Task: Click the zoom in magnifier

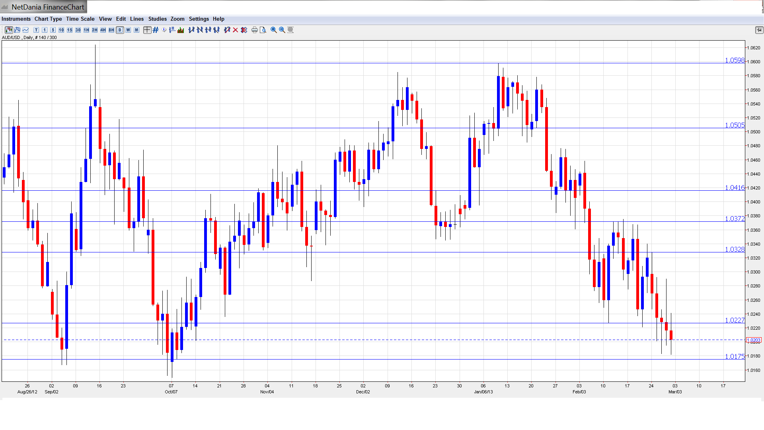Action: click(274, 30)
